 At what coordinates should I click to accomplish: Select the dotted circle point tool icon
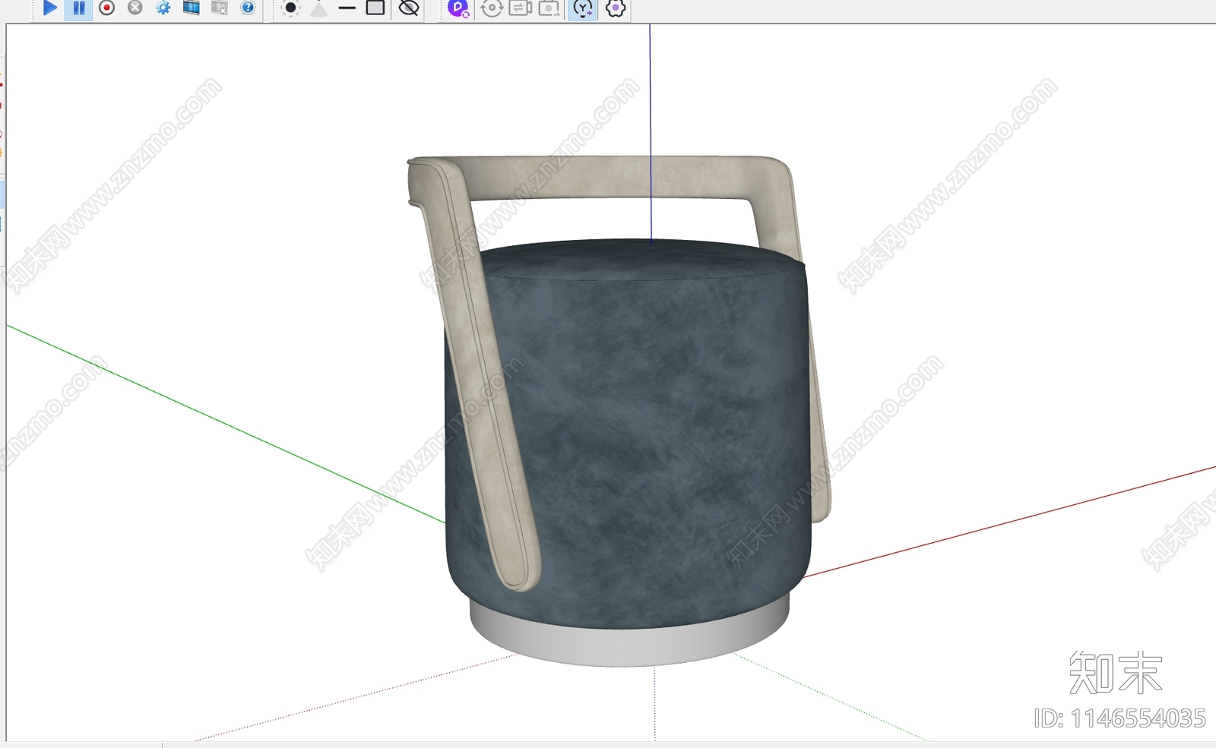(290, 8)
